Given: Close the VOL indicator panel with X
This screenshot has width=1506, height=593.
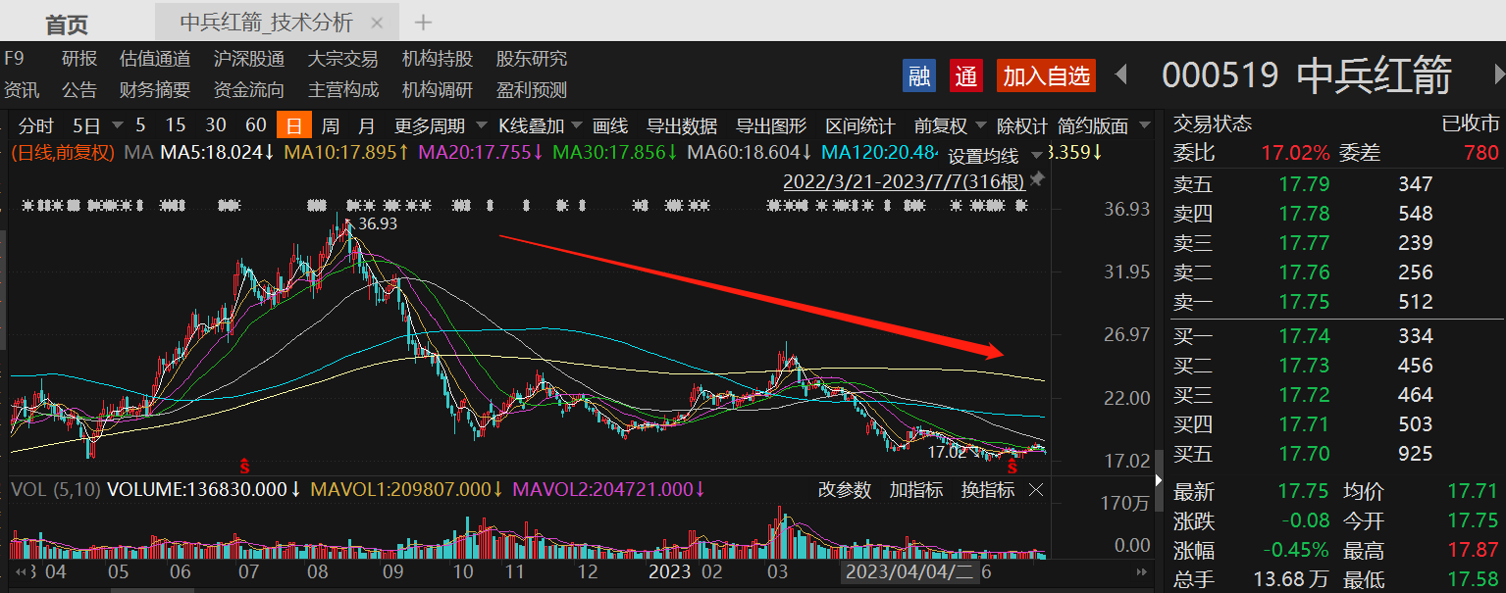Looking at the screenshot, I should [1036, 489].
